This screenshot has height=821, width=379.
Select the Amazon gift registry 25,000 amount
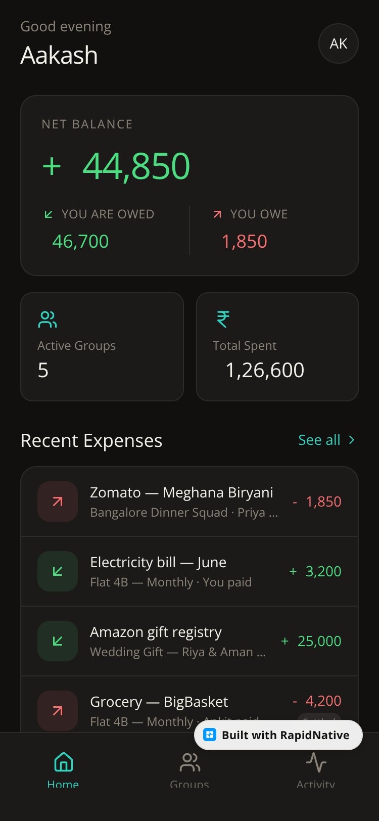311,641
